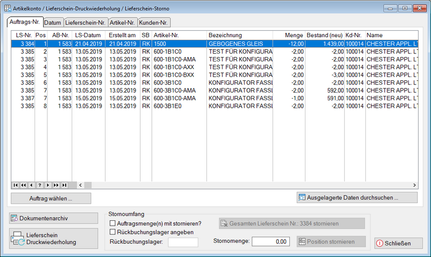Switch to the Datum tab
This screenshot has height=257, width=431.
click(x=52, y=23)
